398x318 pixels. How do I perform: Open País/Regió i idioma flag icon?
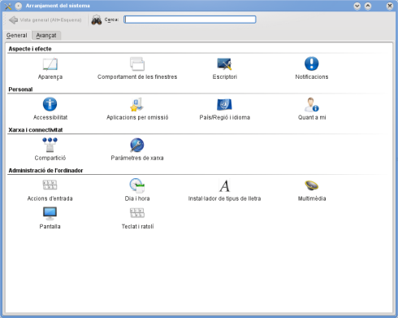224,104
